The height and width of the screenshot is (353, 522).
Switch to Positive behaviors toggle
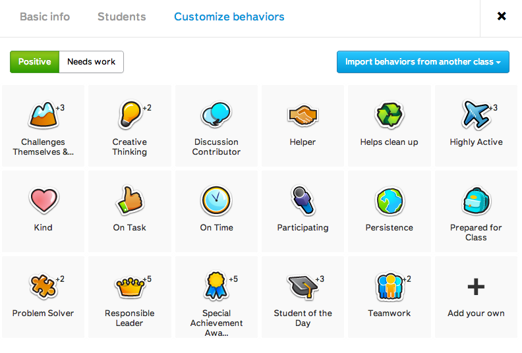[x=34, y=62]
